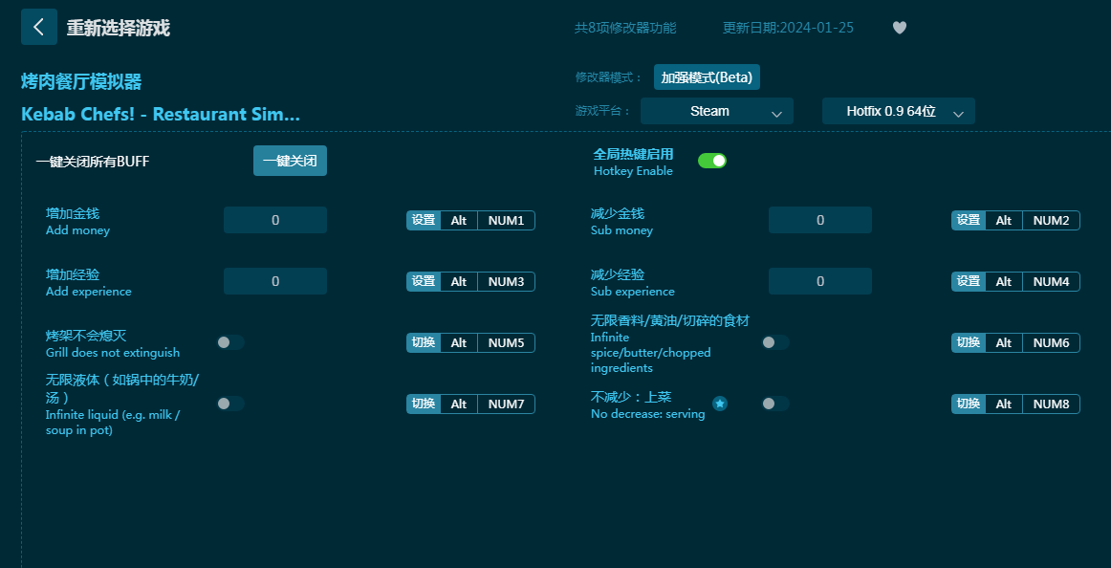Switch on No decrease: serving toggle
The width and height of the screenshot is (1111, 568).
774,404
